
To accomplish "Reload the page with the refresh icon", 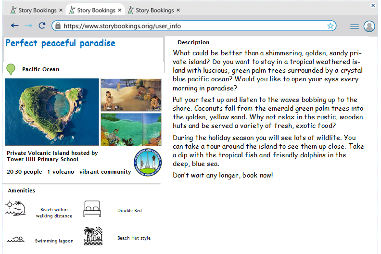I will coord(42,25).
